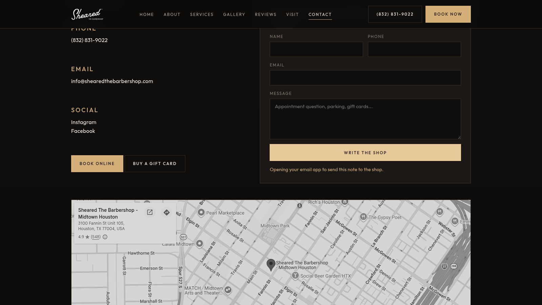Focus the Name input field

point(316,49)
